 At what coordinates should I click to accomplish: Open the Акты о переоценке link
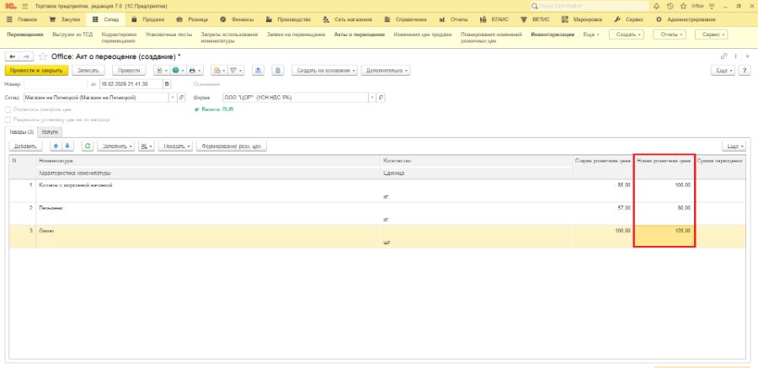pyautogui.click(x=360, y=35)
